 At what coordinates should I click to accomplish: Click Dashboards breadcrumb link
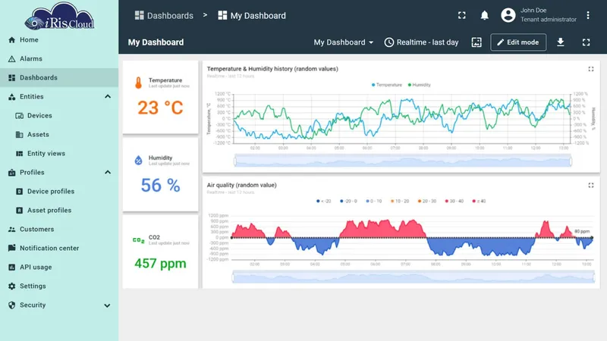coord(164,15)
